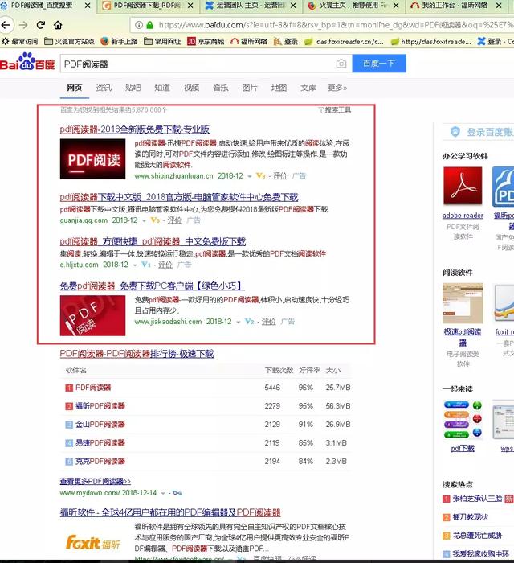The width and height of the screenshot is (514, 563).
Task: Expand dropdown arrow next to d.hljxtu.com
Action: pos(135,265)
